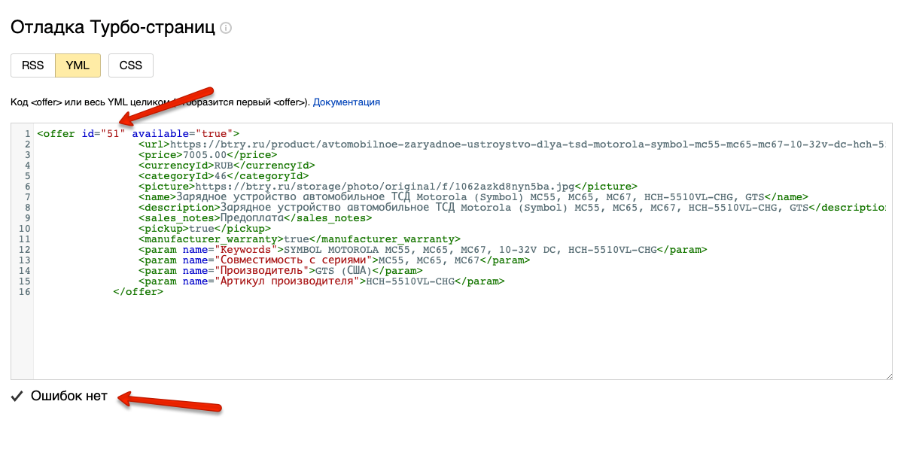The image size is (904, 450).
Task: Place cursor on the pickup true line
Action: 203,229
